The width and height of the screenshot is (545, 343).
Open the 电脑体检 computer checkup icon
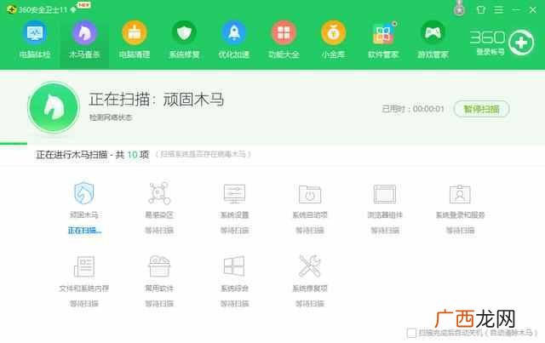35,32
